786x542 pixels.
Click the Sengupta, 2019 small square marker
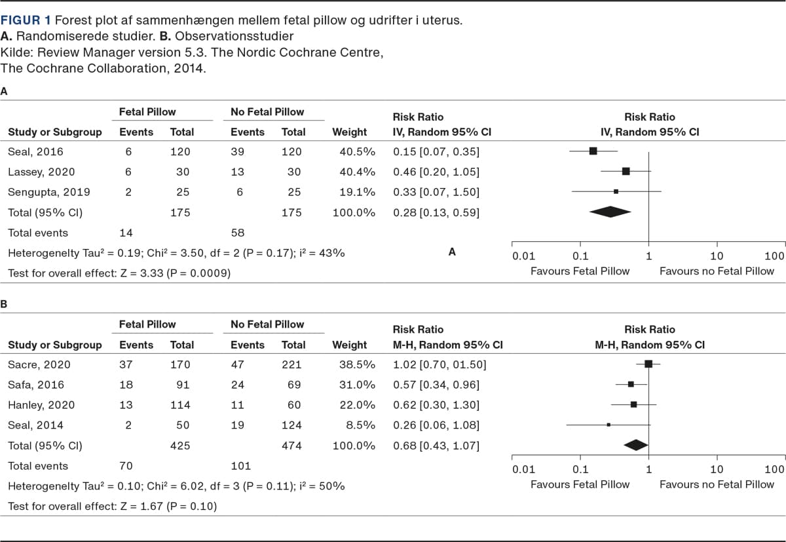tap(616, 192)
